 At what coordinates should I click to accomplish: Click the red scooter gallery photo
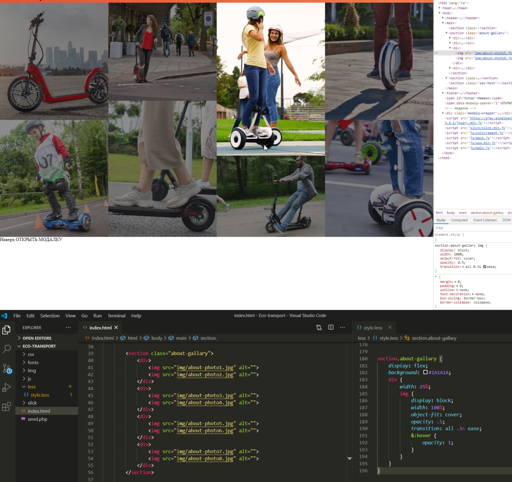pyautogui.click(x=54, y=61)
